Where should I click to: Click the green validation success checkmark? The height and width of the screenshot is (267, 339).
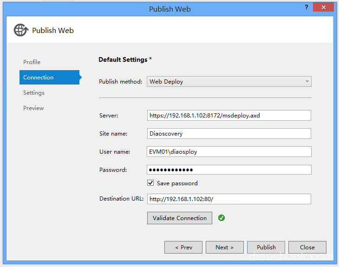pyautogui.click(x=222, y=218)
